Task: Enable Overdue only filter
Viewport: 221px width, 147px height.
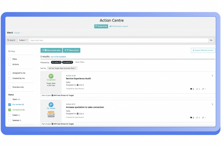Action: tap(9, 87)
